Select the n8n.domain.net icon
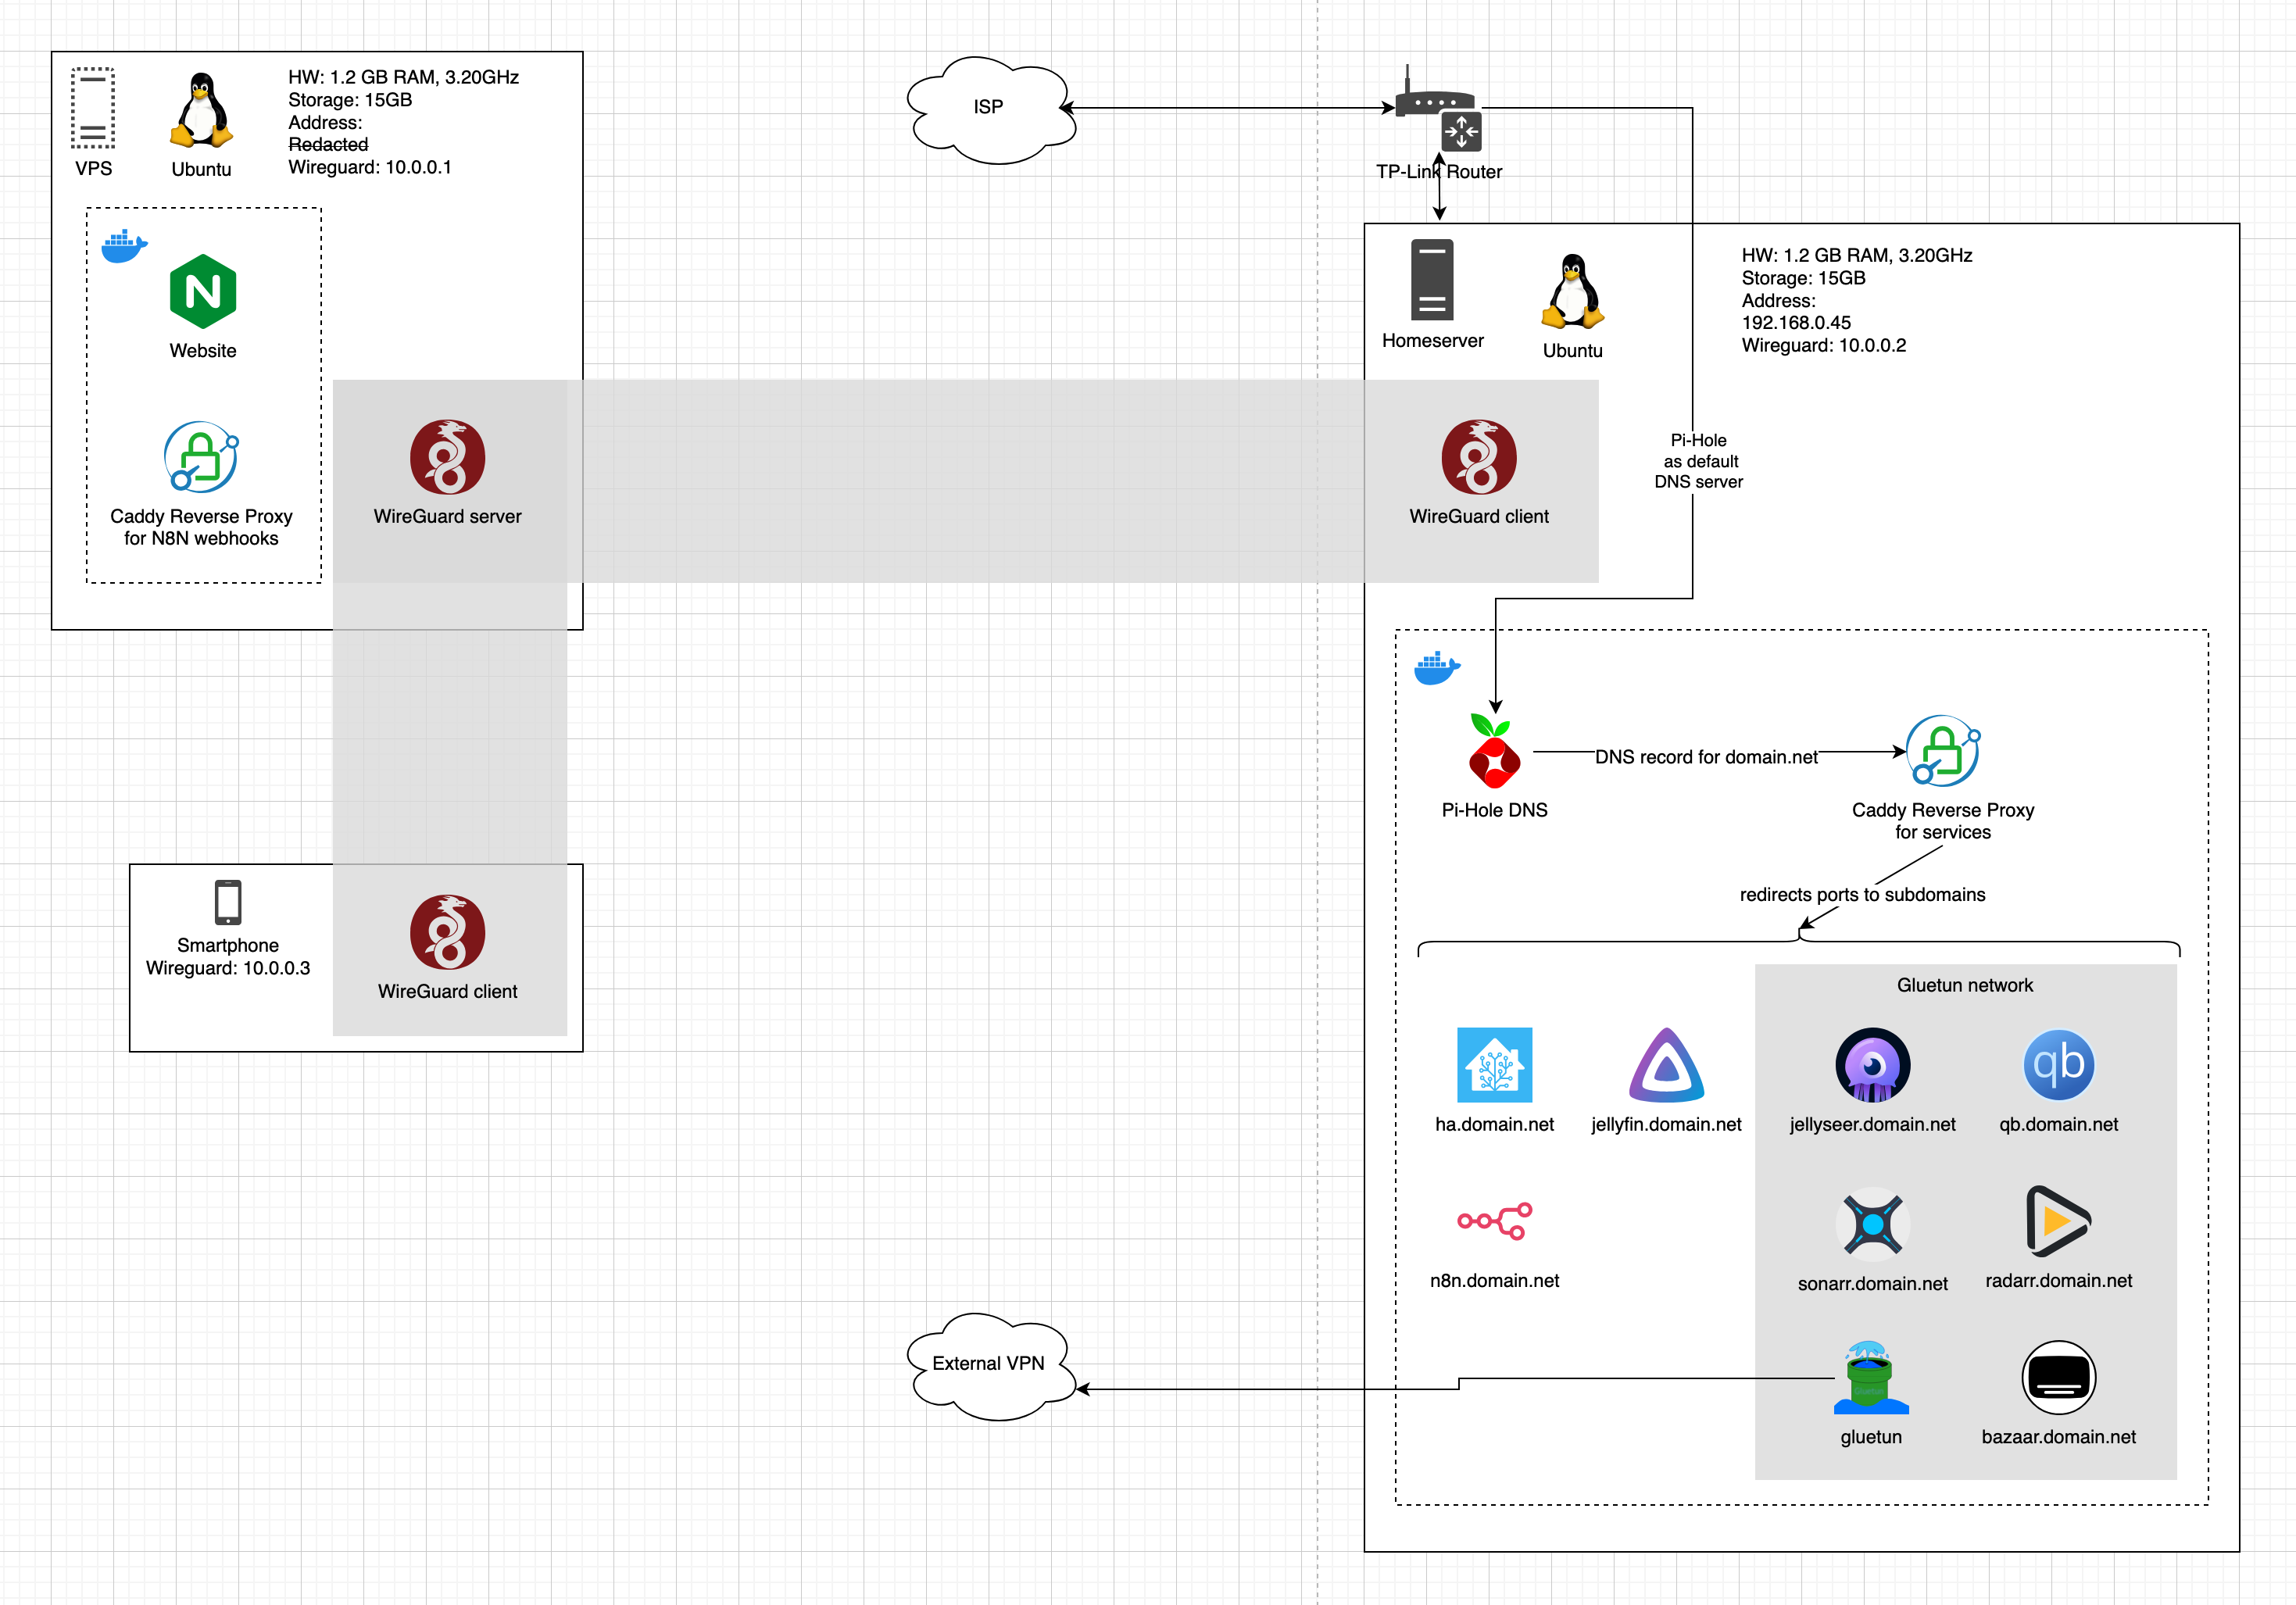This screenshot has height=1605, width=2296. (1494, 1221)
